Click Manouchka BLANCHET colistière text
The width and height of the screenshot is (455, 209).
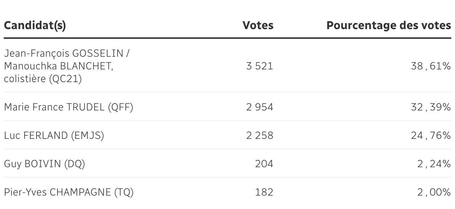[59, 66]
